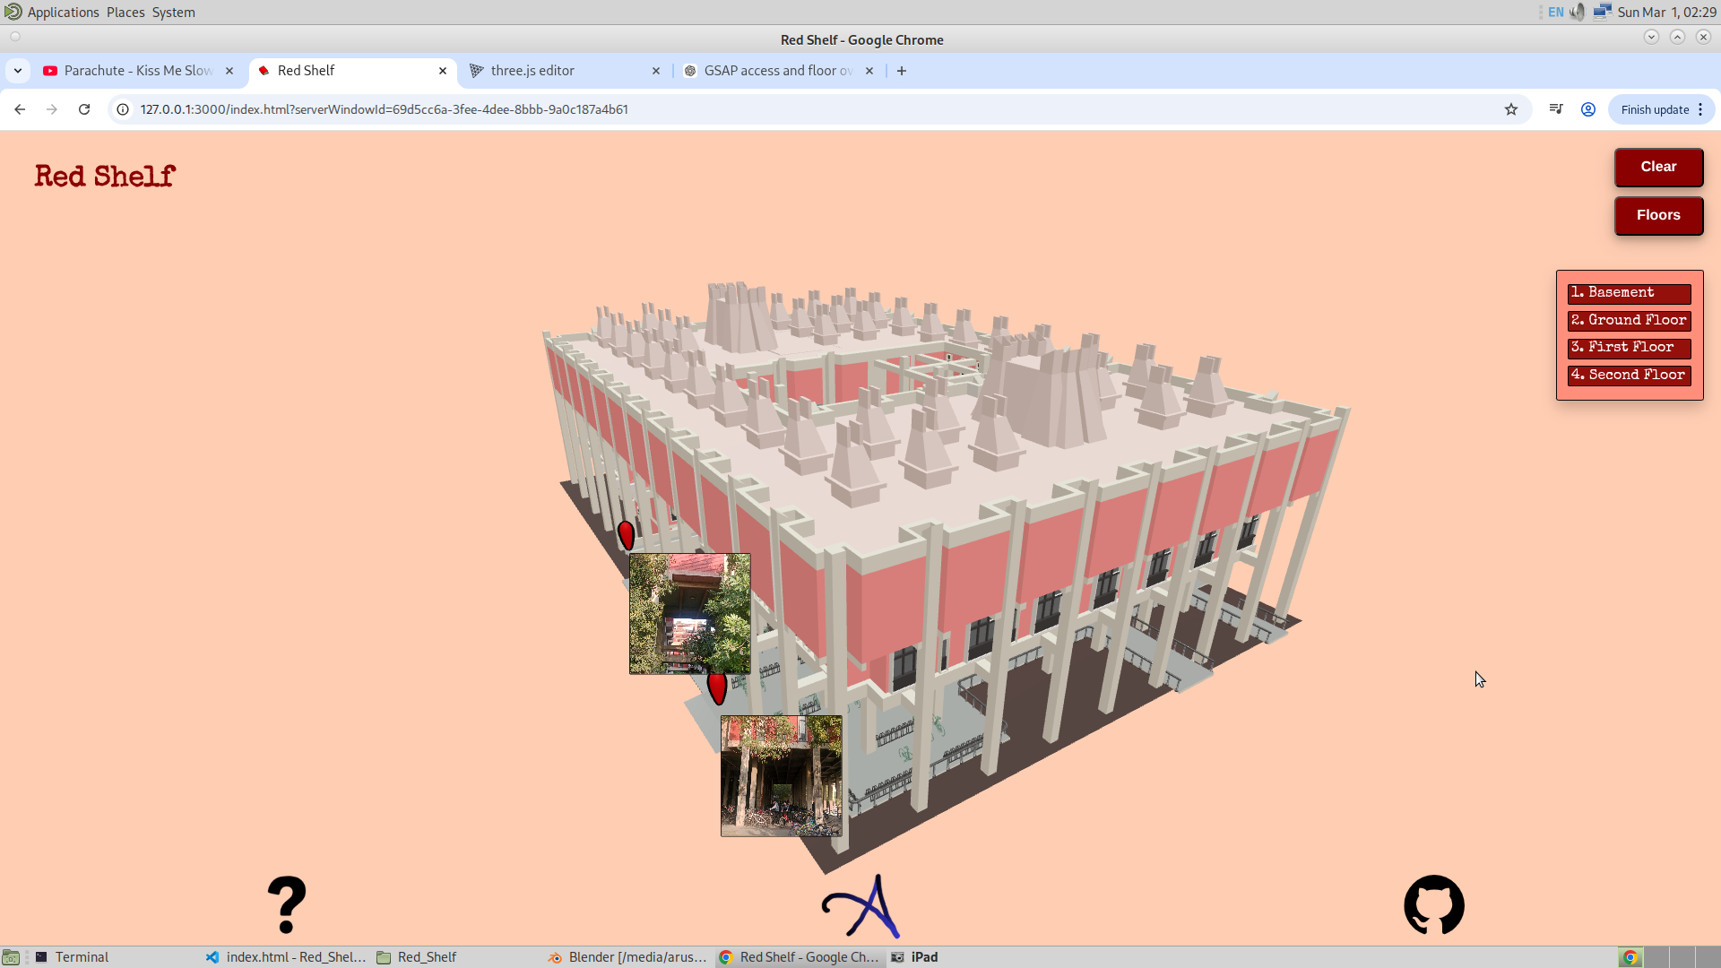Image resolution: width=1721 pixels, height=968 pixels.
Task: Select 4. Second Floor in the floor list
Action: (1627, 376)
